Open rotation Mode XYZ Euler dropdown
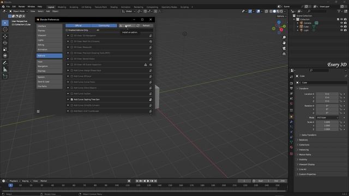Viewport: 349px width, 196px height. coord(327,118)
